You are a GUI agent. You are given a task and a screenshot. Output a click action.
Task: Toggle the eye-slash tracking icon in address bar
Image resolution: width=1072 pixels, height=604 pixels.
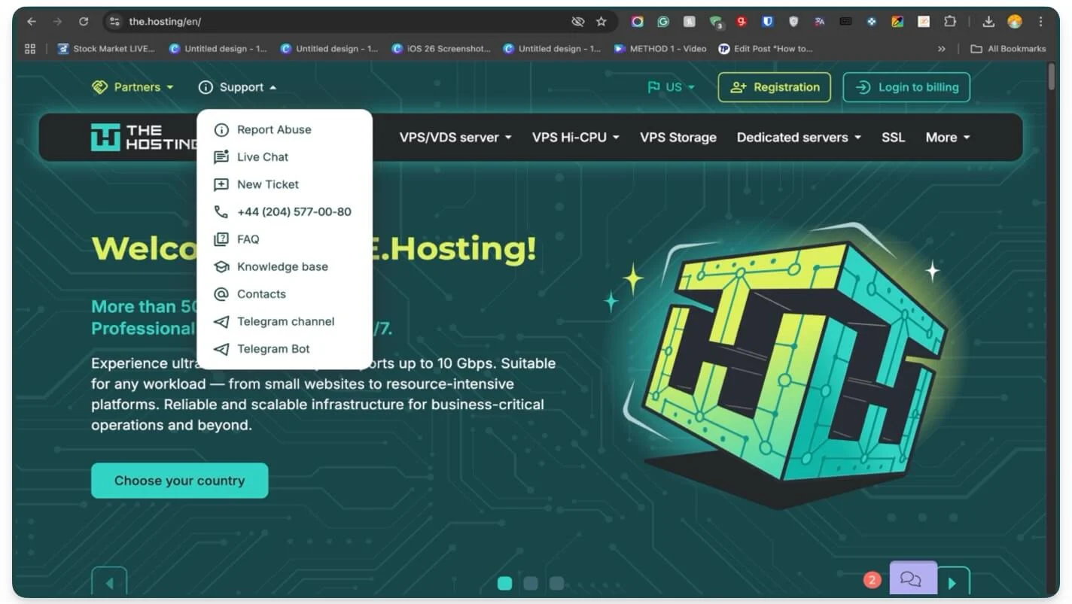[x=577, y=22]
